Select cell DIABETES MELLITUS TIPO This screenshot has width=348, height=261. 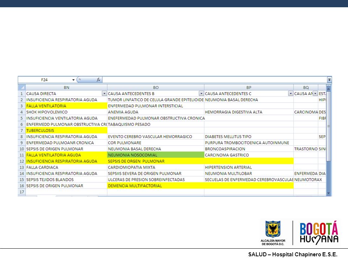coord(249,137)
